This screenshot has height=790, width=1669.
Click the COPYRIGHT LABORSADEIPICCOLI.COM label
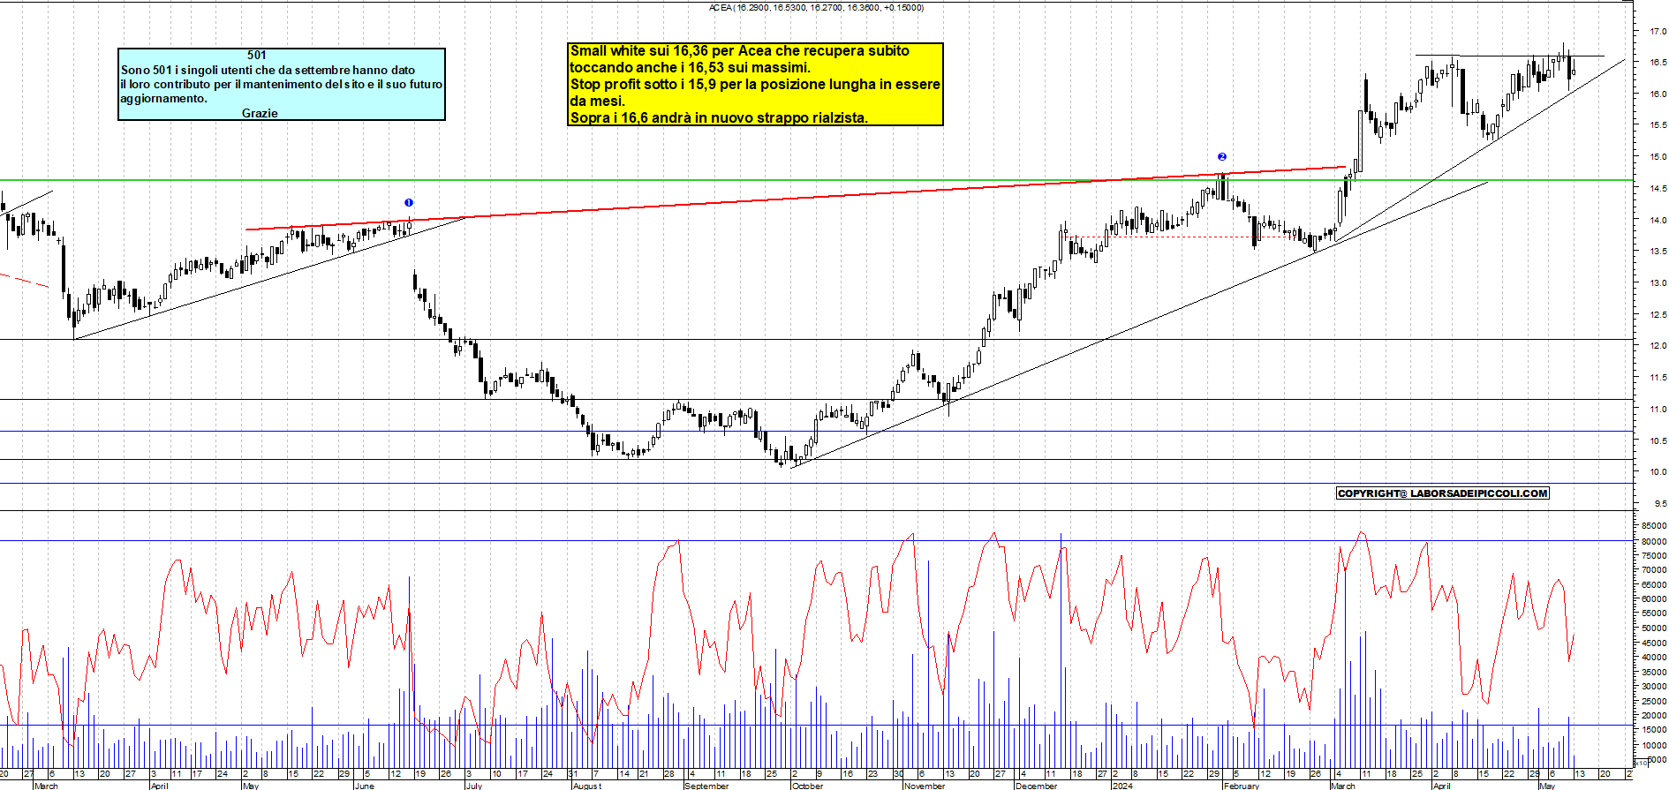pos(1442,493)
